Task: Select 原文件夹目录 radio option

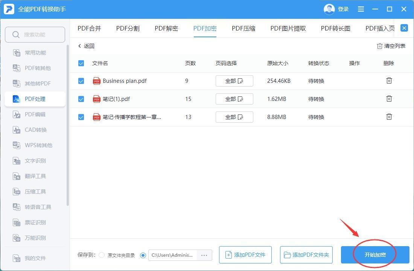Action: [x=102, y=255]
